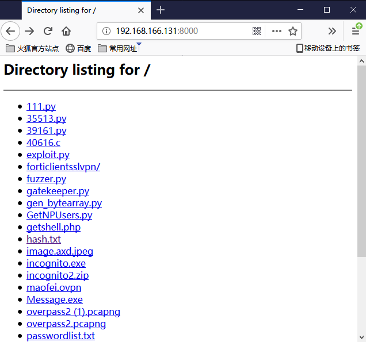The image size is (366, 342).
Task: Open the 百度 bookmark
Action: tap(78, 48)
